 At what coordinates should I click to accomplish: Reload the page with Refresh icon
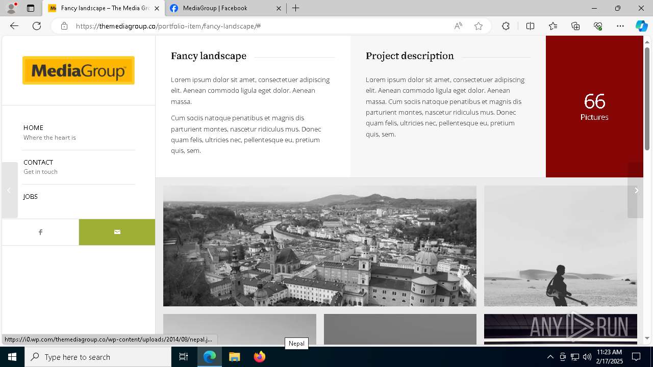pos(37,26)
